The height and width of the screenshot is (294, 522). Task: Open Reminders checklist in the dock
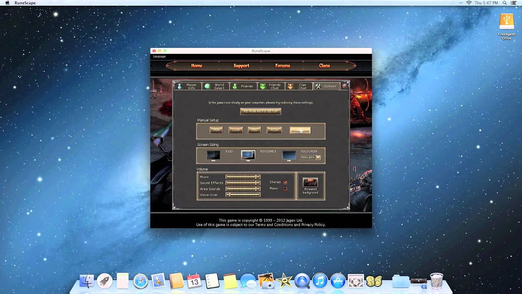click(212, 281)
